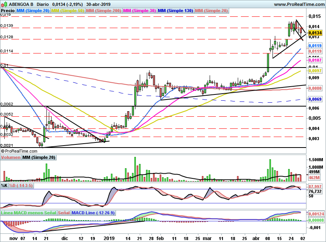The image size is (326, 242).
Task: Click MM (Simple 20) label in Volumen panel
Action: tap(39, 157)
